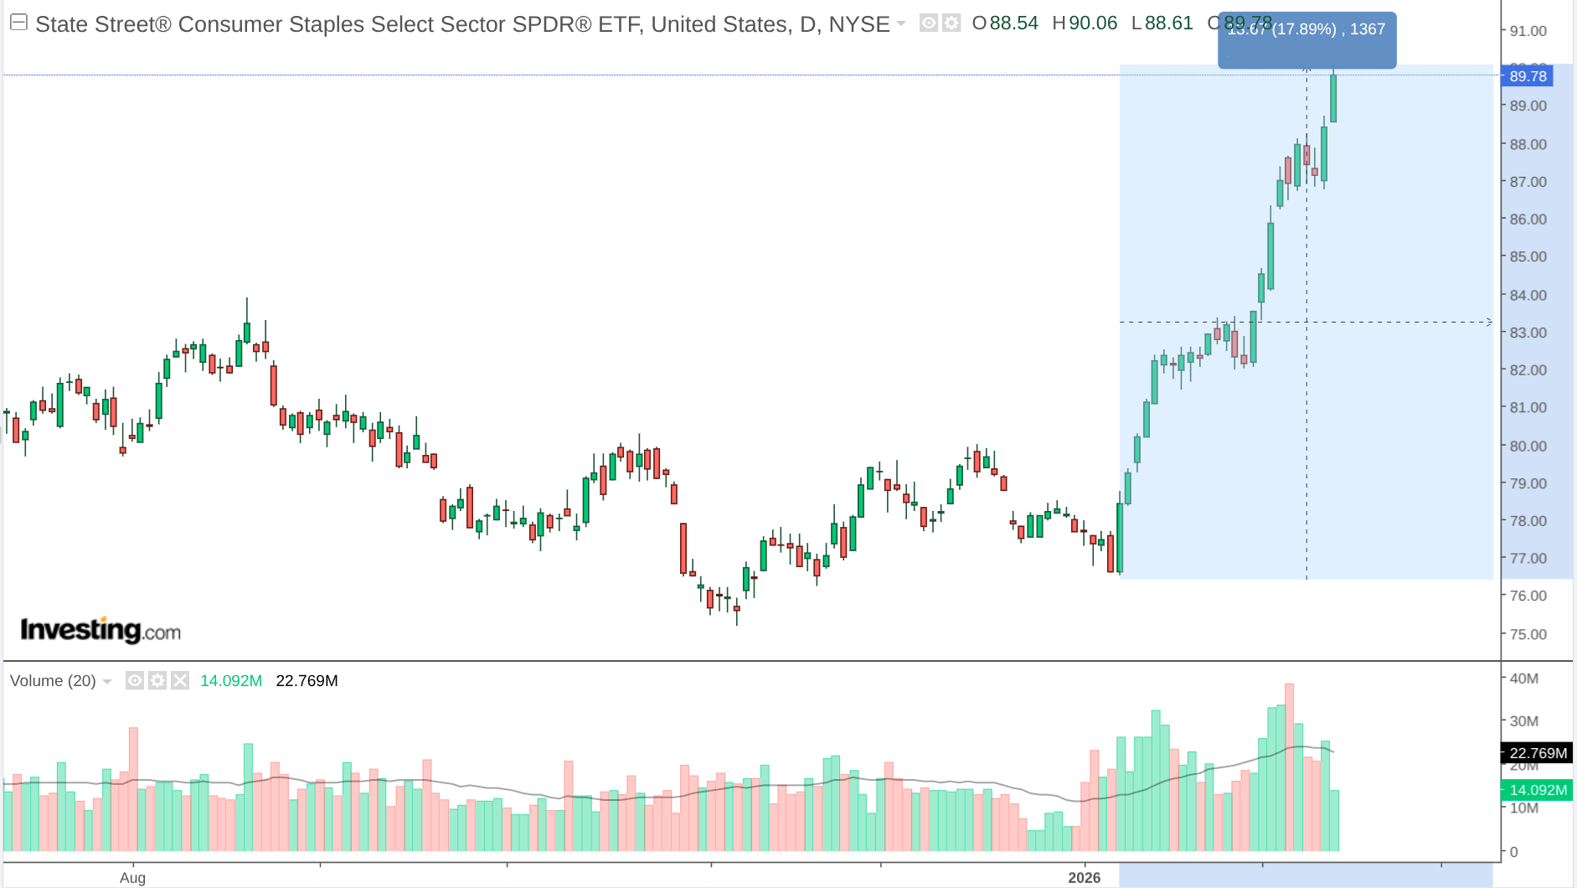1577x888 pixels.
Task: Click the 2026 marker on the time axis
Action: pyautogui.click(x=1084, y=877)
